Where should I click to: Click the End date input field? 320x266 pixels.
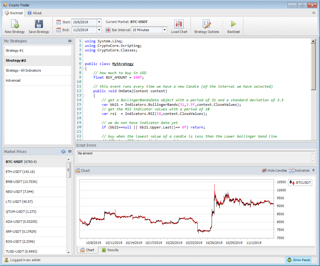click(84, 30)
